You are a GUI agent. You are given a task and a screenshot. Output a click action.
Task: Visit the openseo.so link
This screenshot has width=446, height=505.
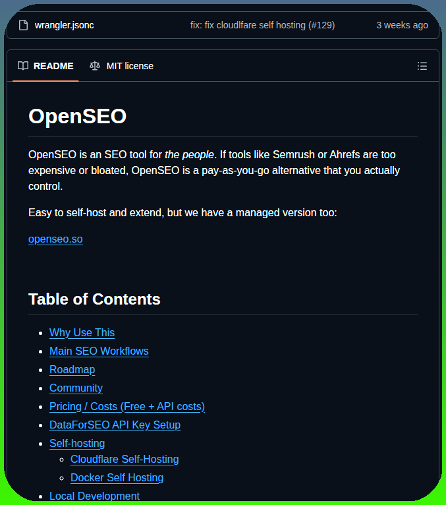pyautogui.click(x=55, y=239)
